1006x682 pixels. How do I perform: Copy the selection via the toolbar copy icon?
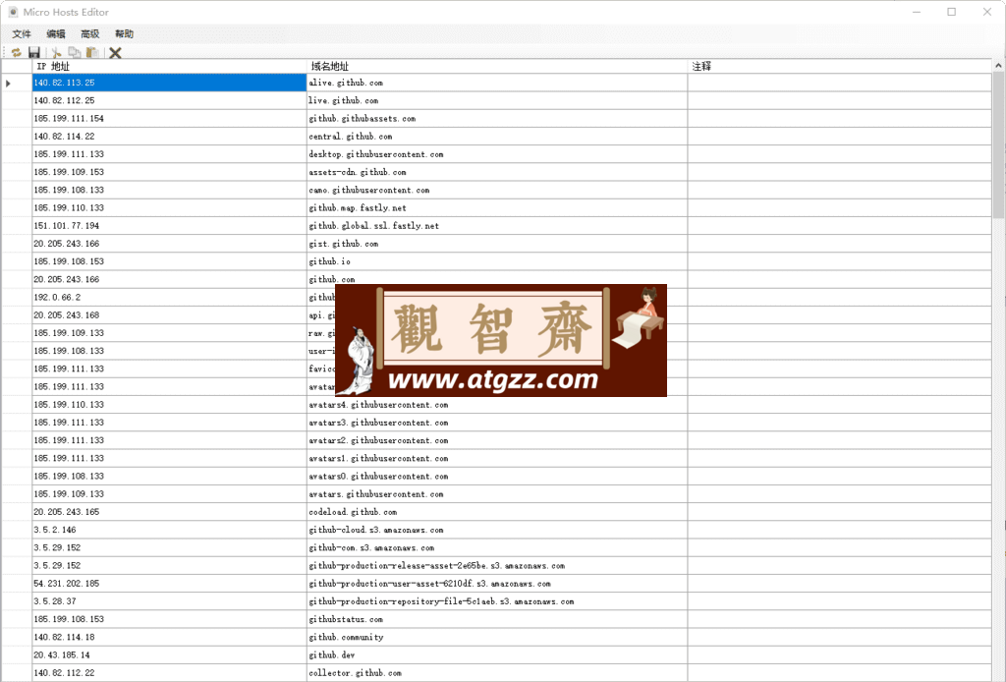pos(75,53)
